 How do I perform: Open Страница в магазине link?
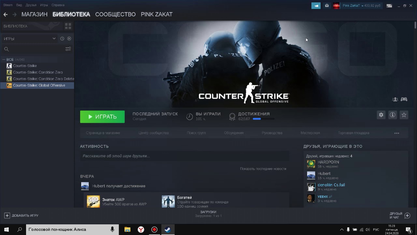click(103, 133)
